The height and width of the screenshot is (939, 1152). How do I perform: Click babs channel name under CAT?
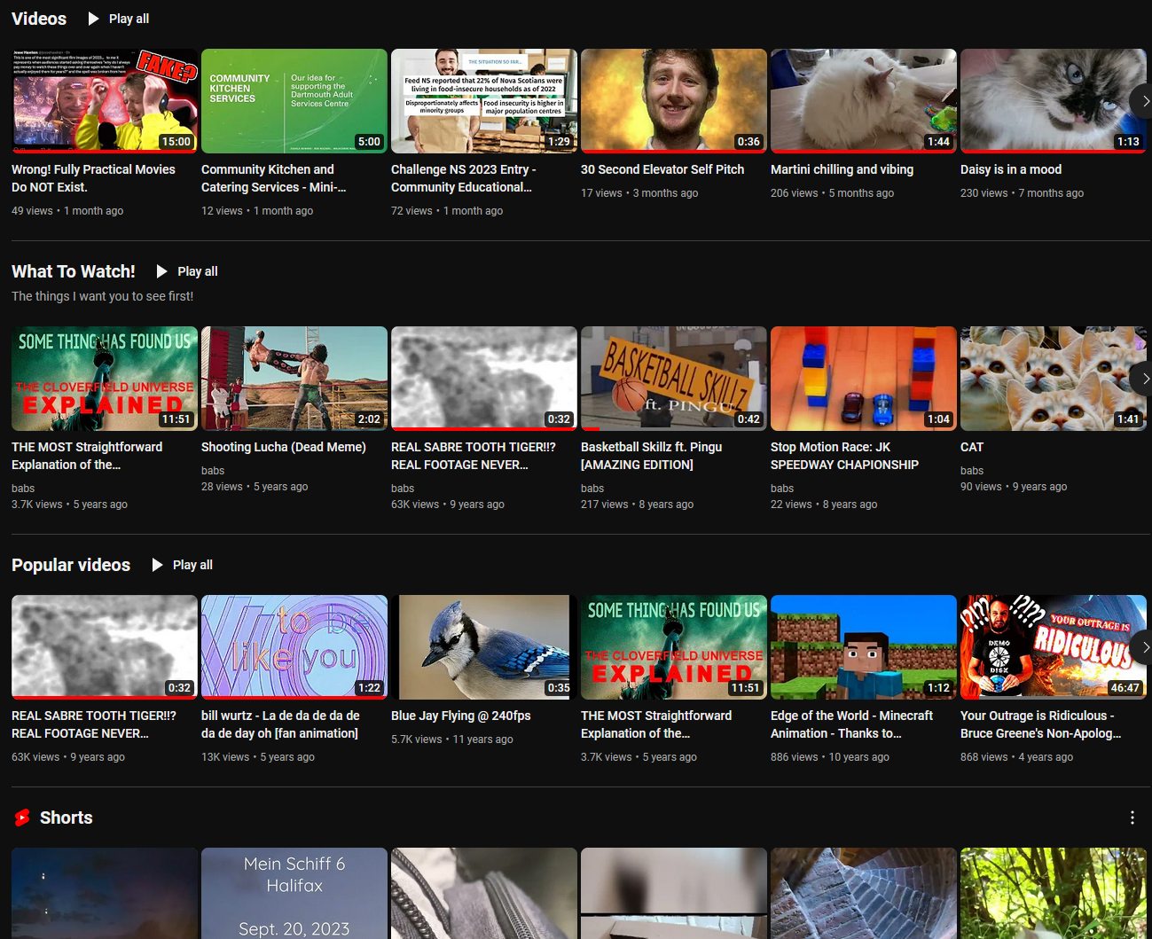click(972, 470)
